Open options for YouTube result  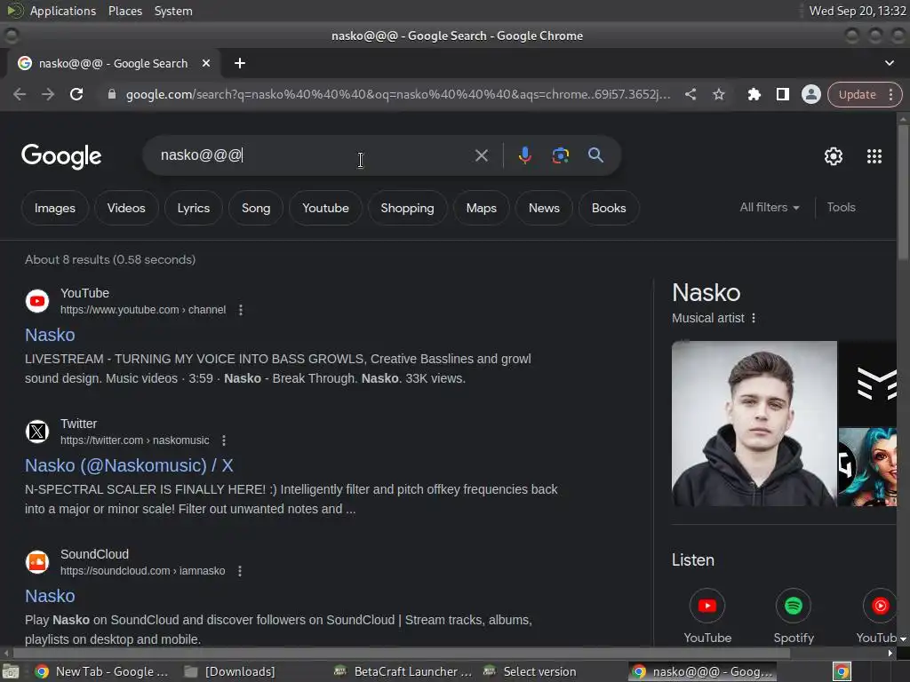241,310
